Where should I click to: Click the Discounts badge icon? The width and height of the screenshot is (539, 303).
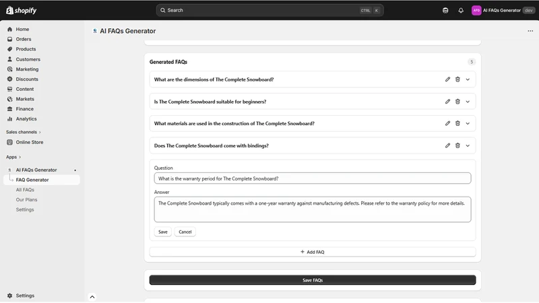9,79
